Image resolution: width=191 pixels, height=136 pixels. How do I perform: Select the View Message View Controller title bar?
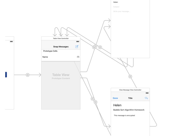pos(130,90)
